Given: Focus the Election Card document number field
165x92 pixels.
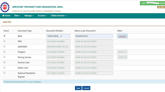Looking at the screenshot, I should tap(58, 63).
